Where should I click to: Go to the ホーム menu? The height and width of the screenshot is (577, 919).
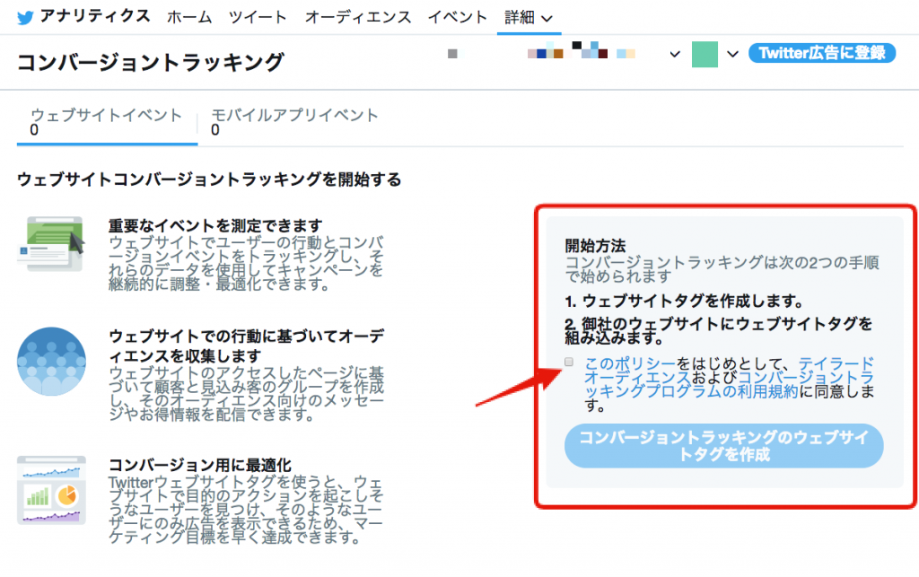(189, 18)
